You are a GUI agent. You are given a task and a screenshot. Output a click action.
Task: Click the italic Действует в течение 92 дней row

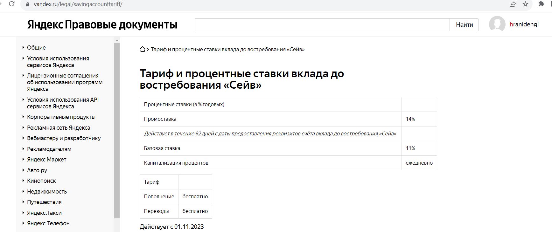(x=271, y=133)
